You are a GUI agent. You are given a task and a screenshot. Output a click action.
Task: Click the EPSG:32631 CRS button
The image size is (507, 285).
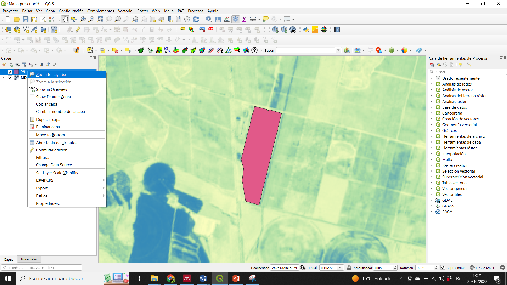(482, 268)
